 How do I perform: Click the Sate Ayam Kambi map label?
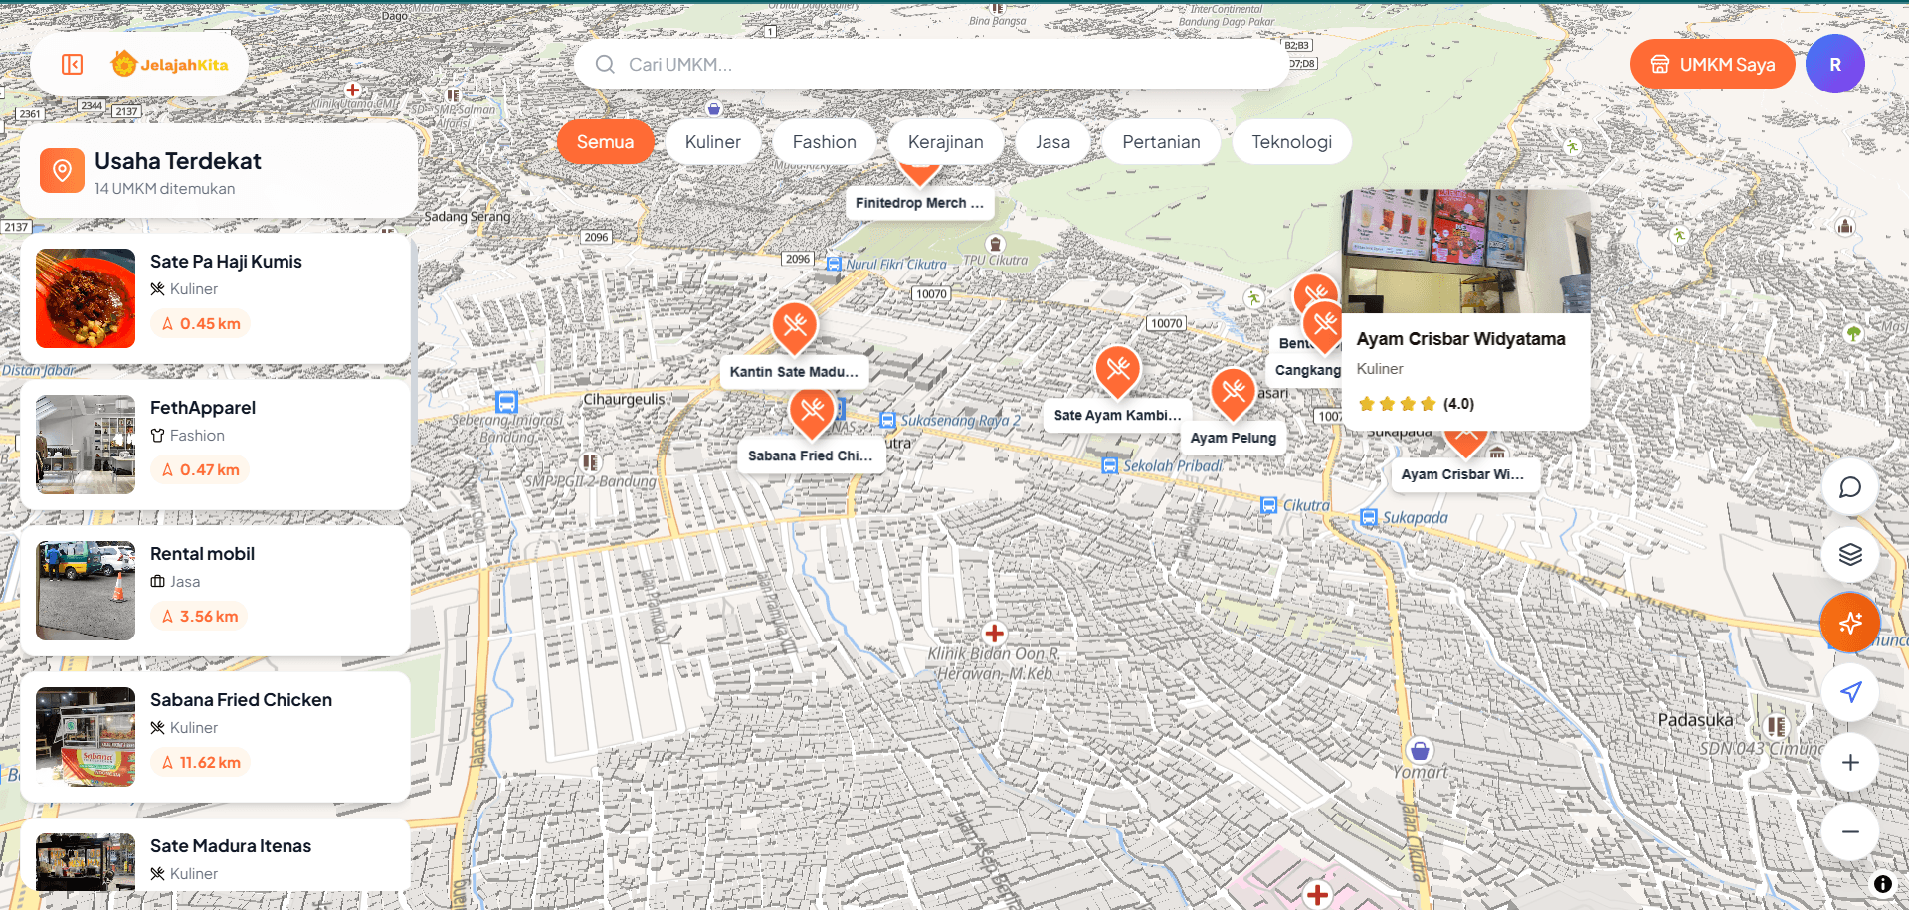(x=1117, y=415)
